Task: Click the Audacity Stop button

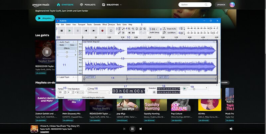Action: click(x=78, y=31)
